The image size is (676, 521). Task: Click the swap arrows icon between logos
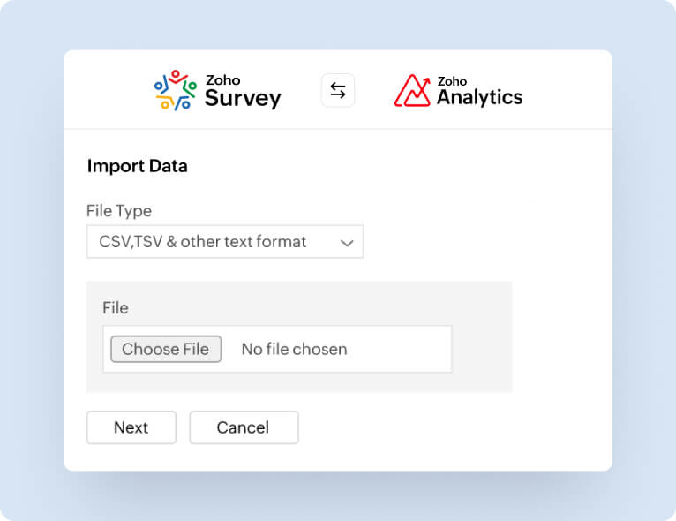338,90
